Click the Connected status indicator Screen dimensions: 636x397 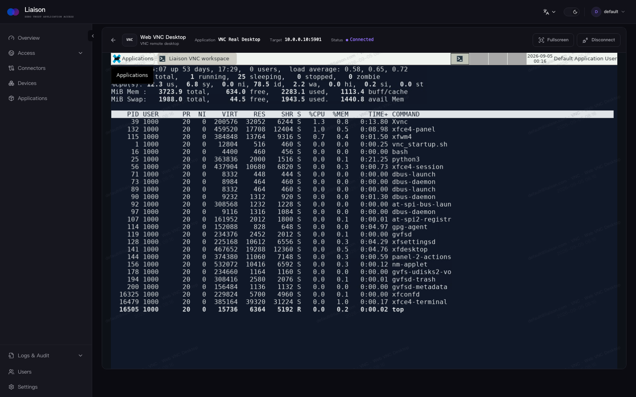359,40
